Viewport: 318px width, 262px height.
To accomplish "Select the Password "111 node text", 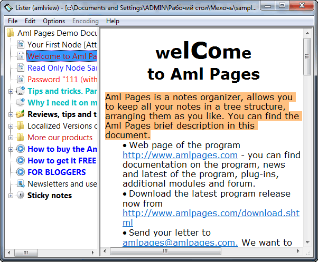I will (62, 79).
